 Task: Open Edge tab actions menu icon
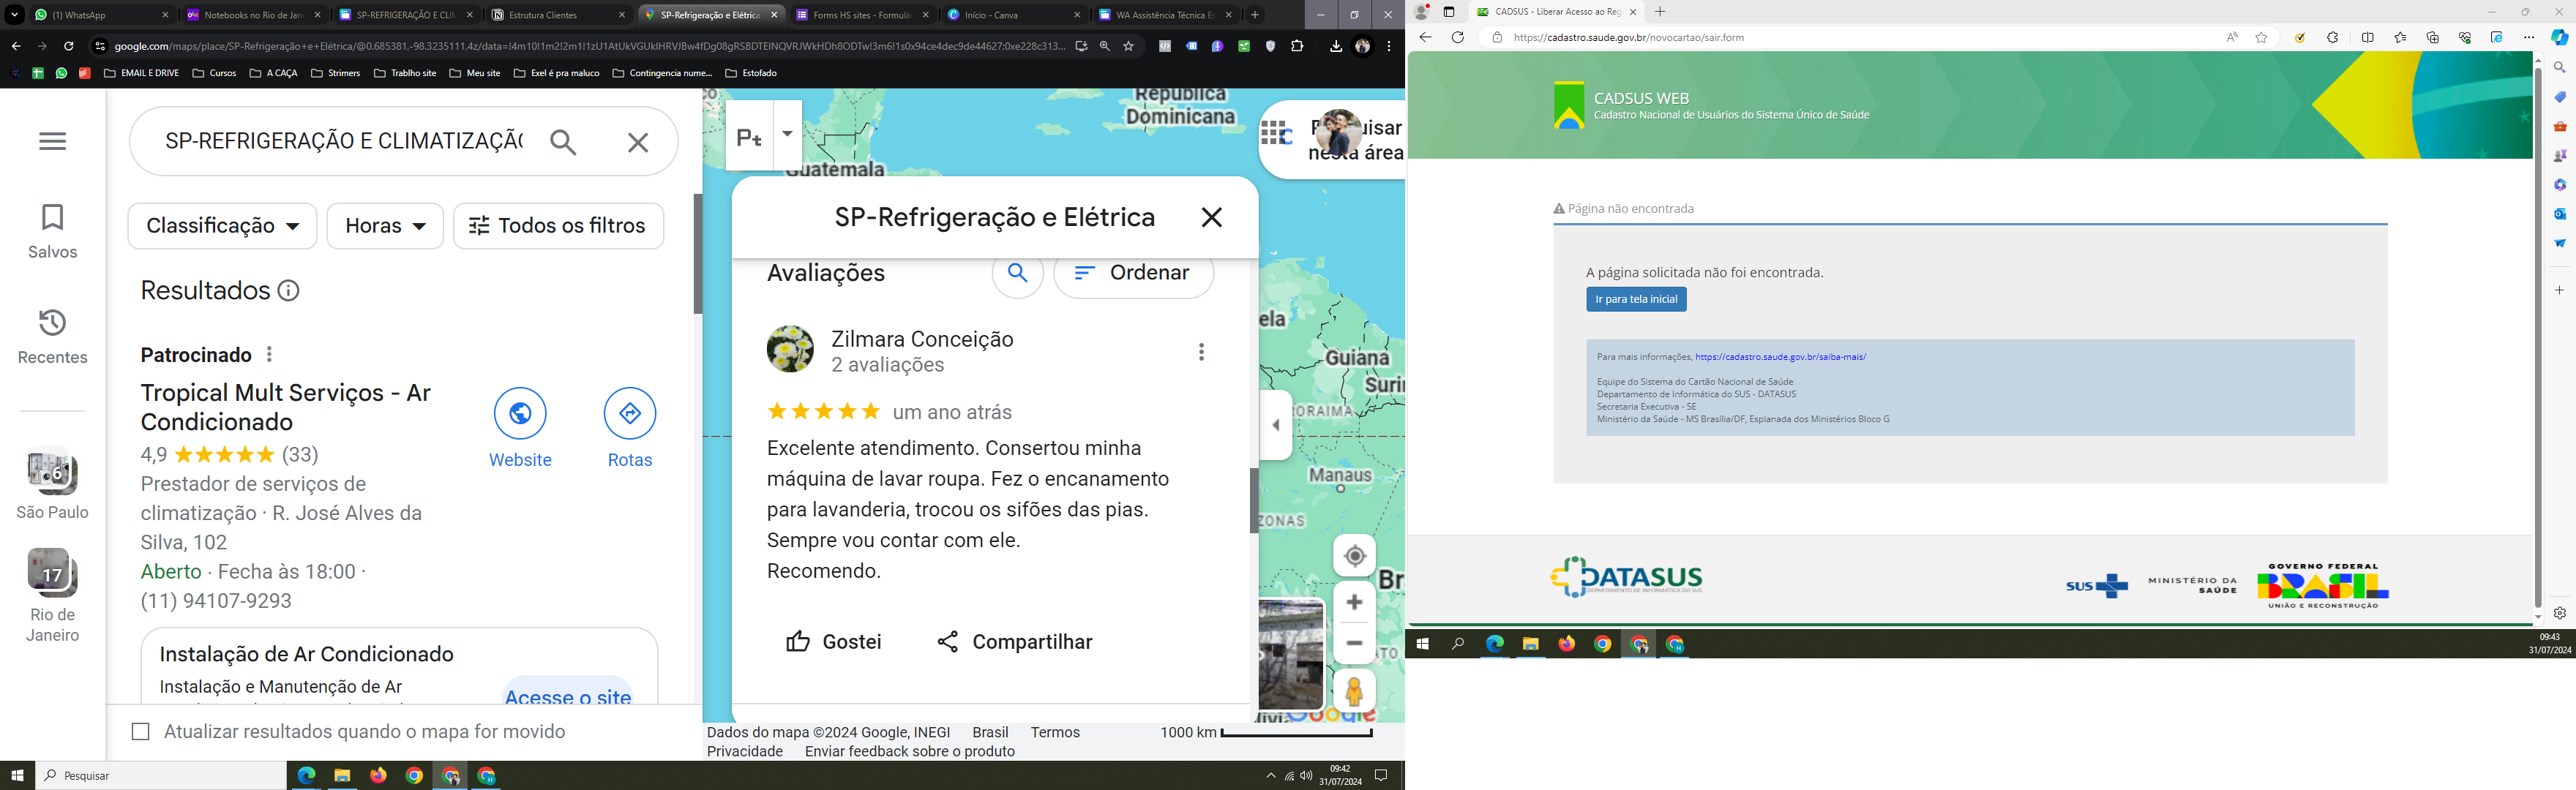pos(1449,12)
